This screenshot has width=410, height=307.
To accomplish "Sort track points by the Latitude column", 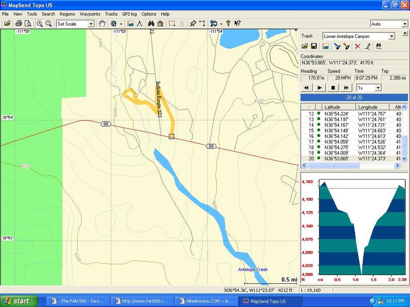I will (339, 107).
